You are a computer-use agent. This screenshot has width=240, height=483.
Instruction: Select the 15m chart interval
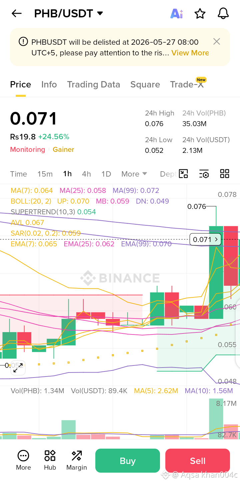click(x=45, y=174)
